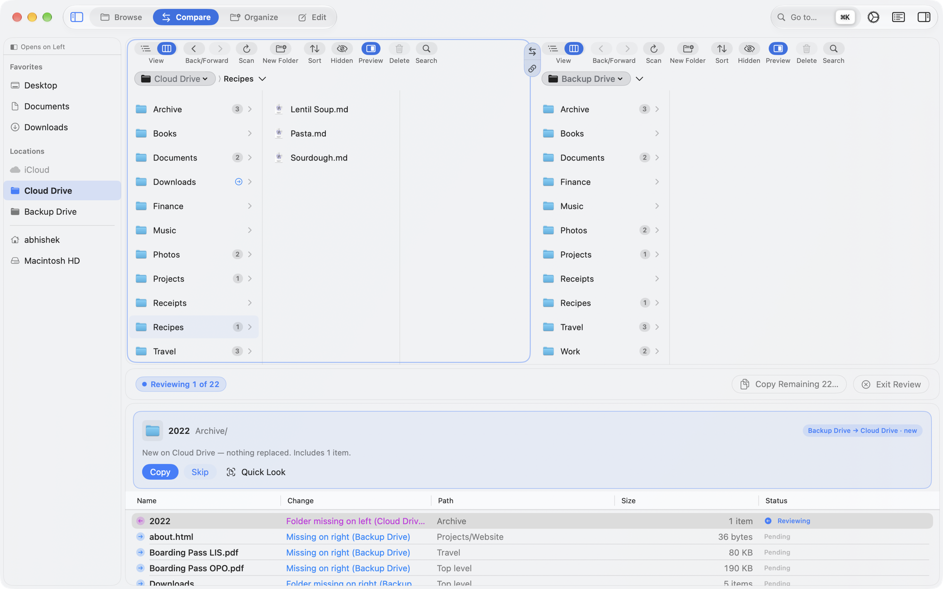The image size is (943, 589).
Task: Click the Skip button for 2022 folder
Action: (200, 472)
